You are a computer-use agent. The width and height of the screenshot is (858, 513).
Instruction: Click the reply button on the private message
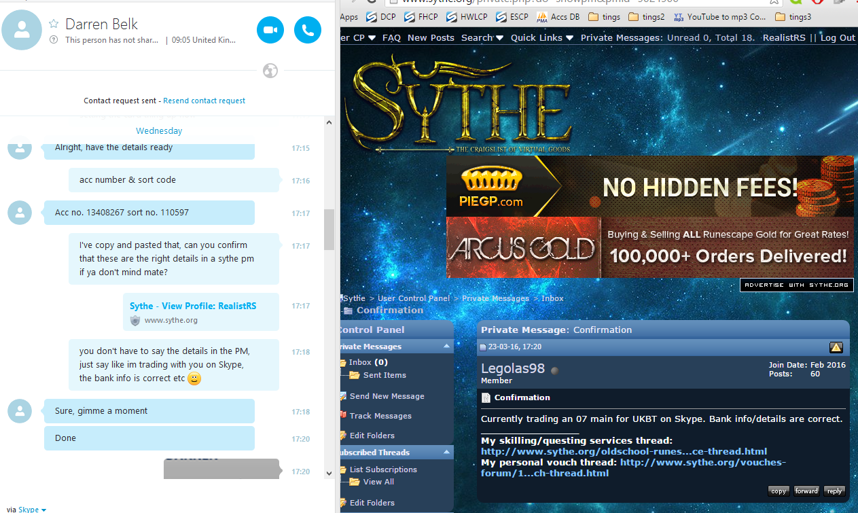834,491
